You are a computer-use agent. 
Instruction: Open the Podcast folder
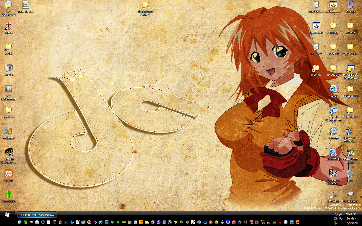333,28
